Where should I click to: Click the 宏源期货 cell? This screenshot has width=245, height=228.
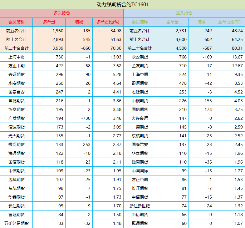pos(140,92)
